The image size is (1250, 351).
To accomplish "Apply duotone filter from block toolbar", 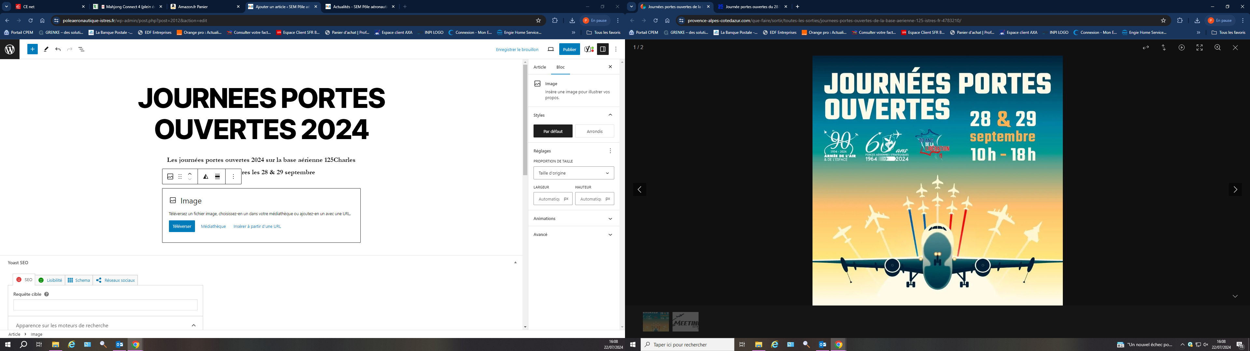I will tap(206, 176).
